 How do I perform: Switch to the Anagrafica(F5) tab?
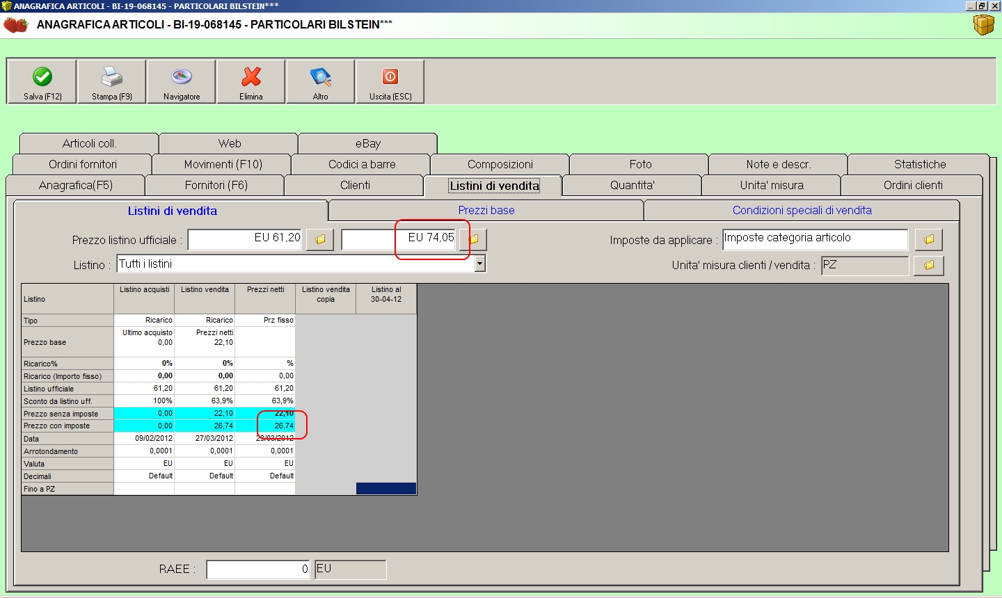coord(76,186)
